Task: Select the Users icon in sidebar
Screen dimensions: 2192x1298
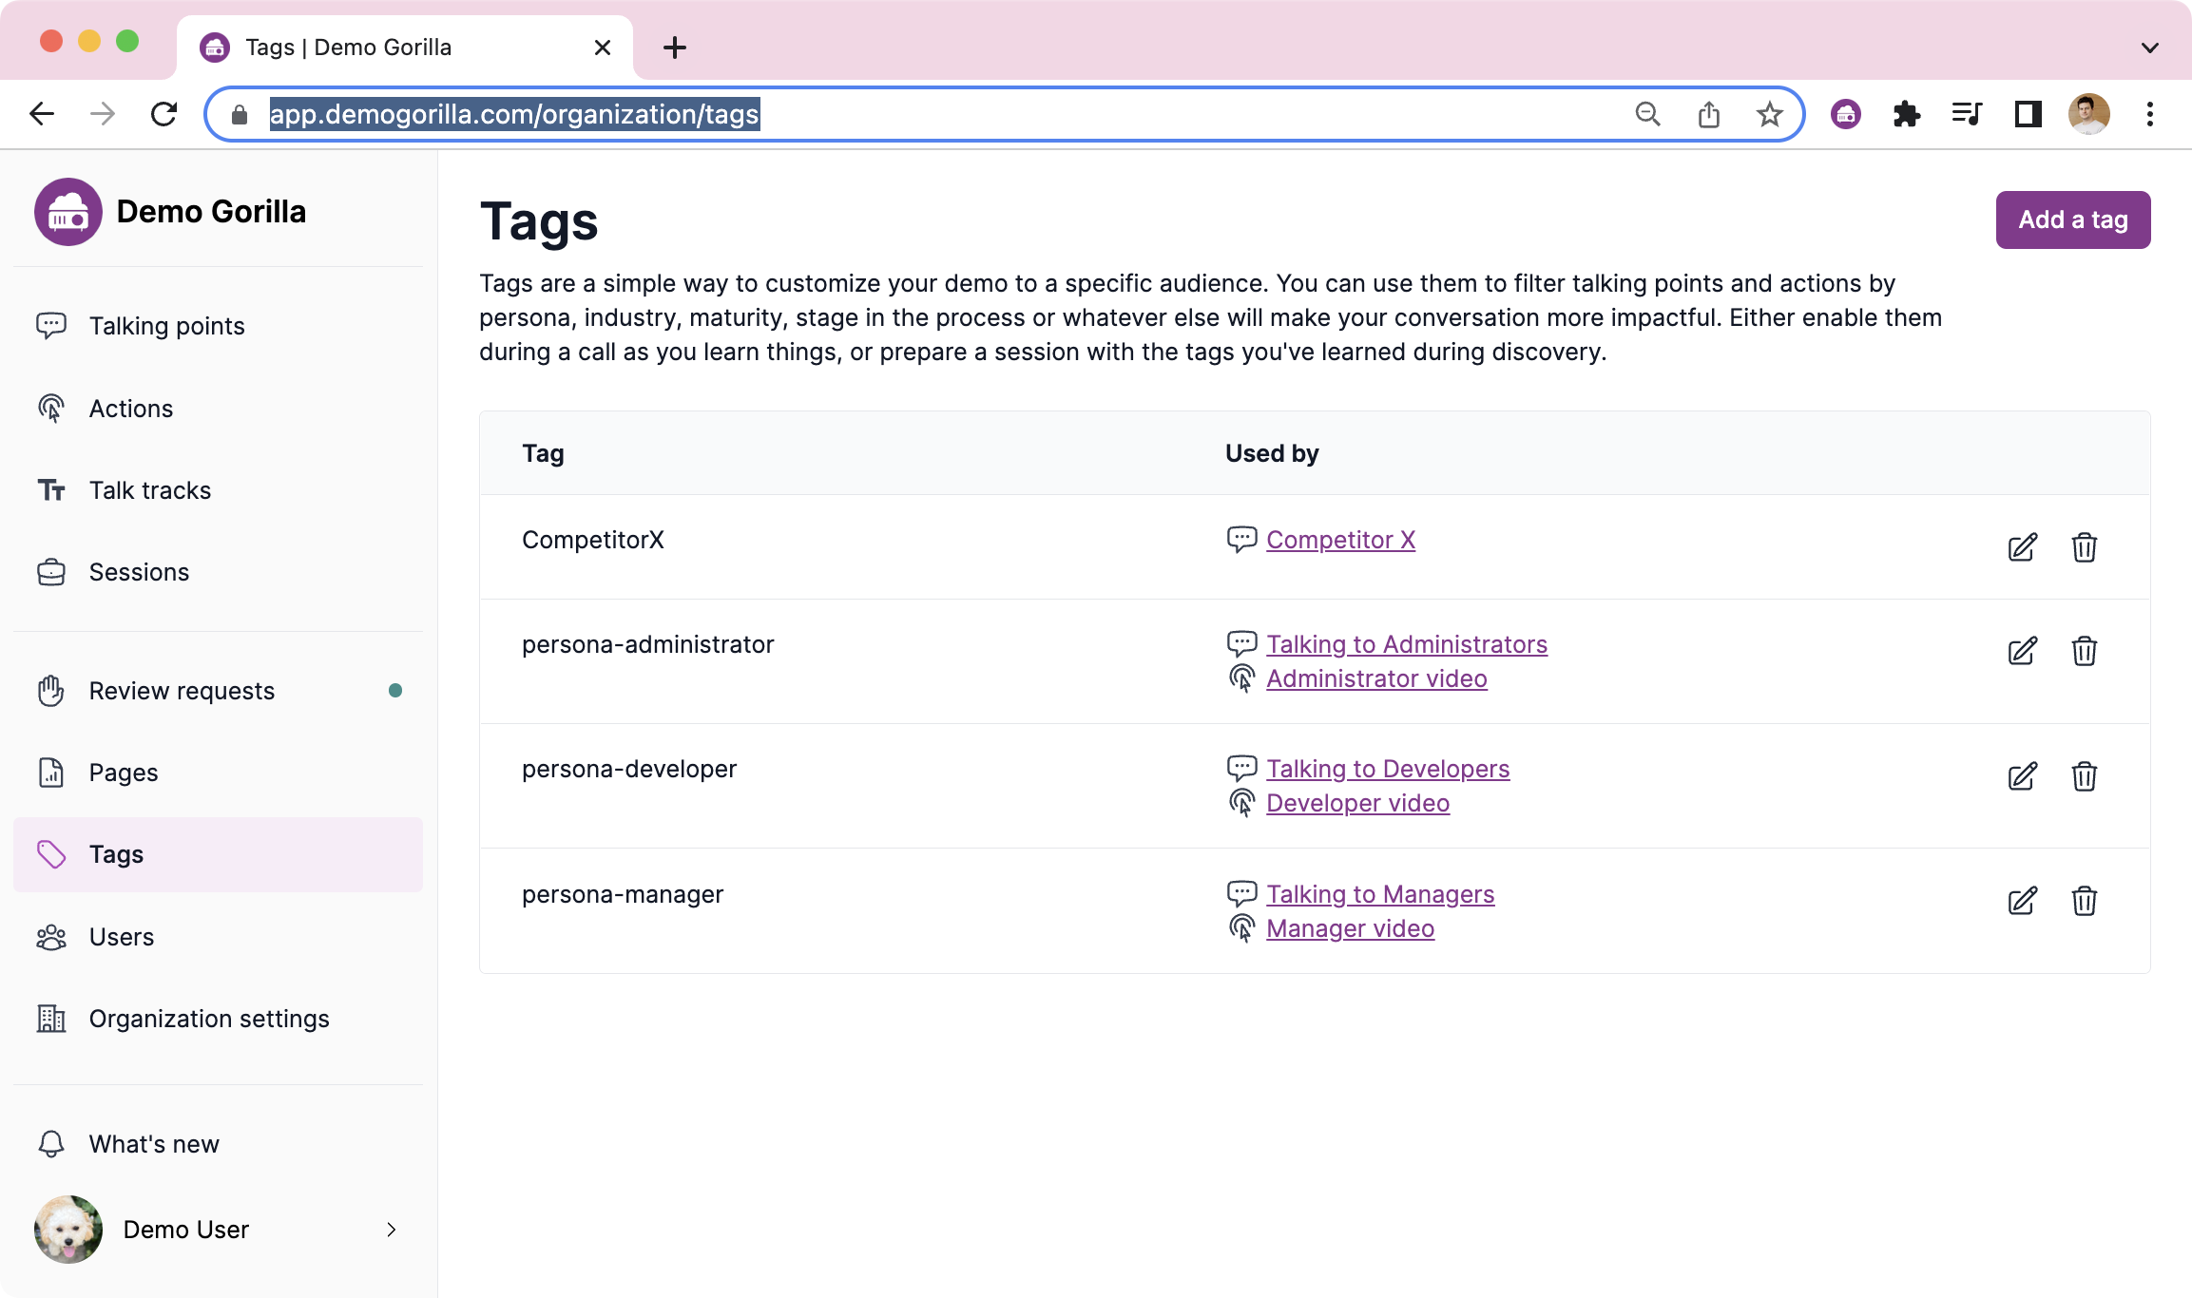Action: tap(51, 937)
